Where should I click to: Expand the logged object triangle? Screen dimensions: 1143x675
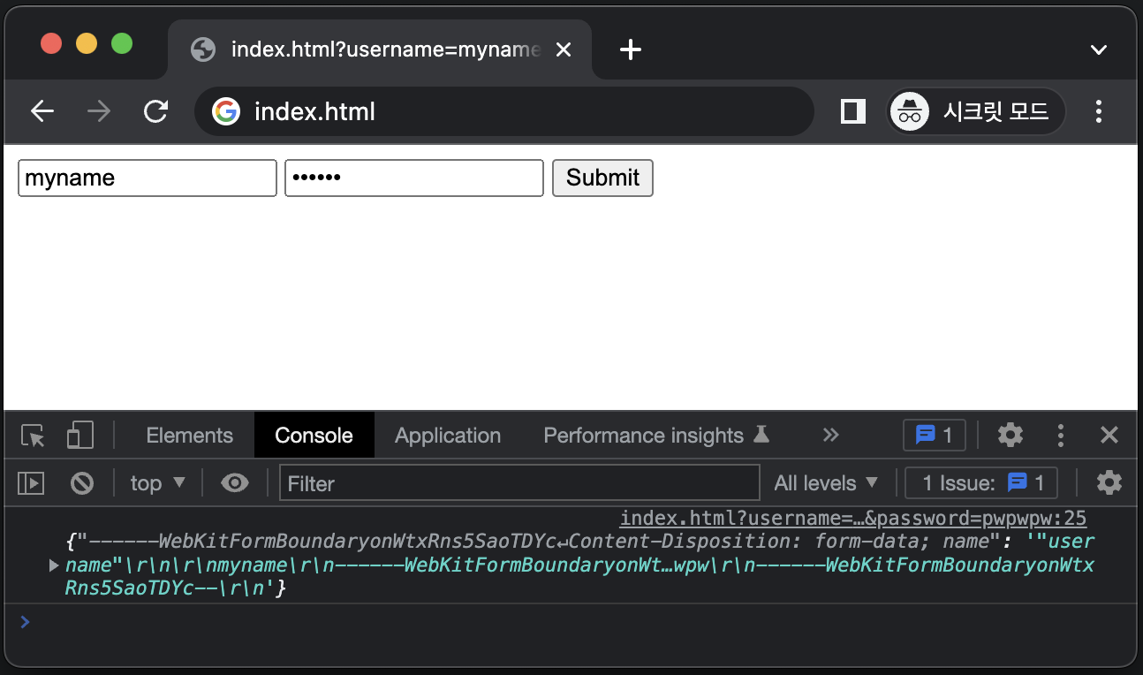click(54, 565)
